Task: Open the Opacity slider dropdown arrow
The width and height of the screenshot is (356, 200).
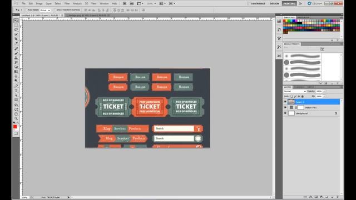Action: (324, 91)
